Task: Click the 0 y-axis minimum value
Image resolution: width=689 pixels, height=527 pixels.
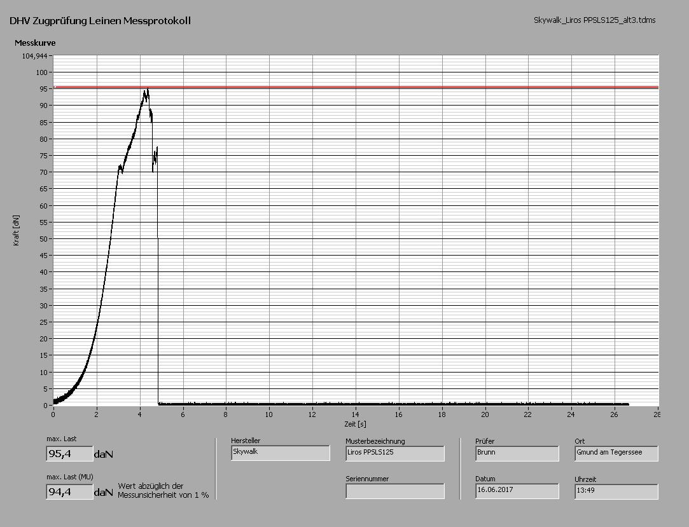Action: (45, 406)
